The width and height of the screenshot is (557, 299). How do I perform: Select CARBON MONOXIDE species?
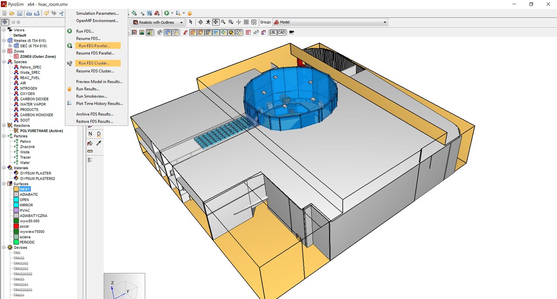[x=37, y=115]
